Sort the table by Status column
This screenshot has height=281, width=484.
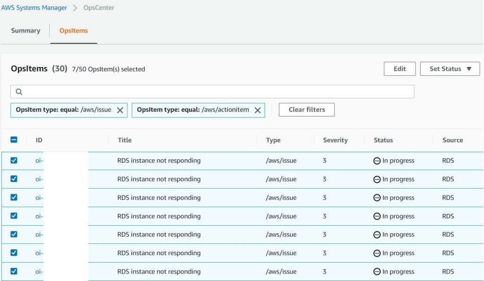(x=383, y=140)
